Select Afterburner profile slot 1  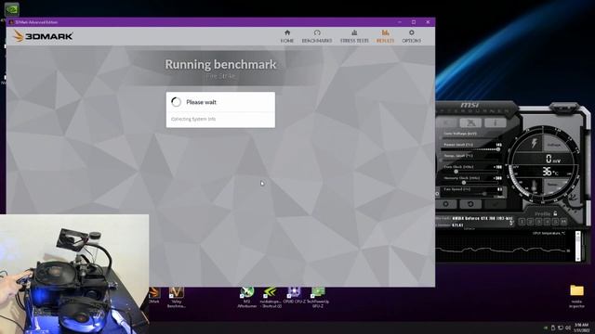tap(522, 222)
